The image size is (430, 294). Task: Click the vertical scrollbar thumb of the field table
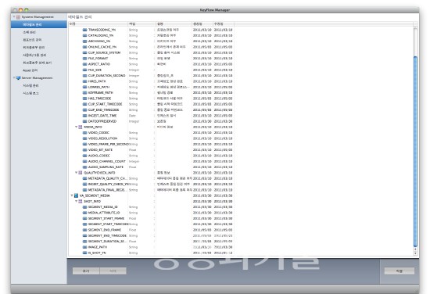tap(415, 152)
